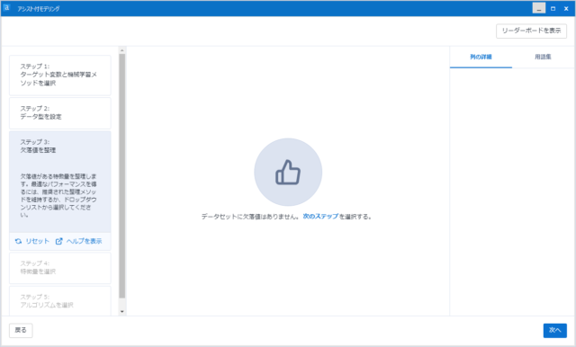
Task: Click the 戻る button
Action: (x=21, y=330)
